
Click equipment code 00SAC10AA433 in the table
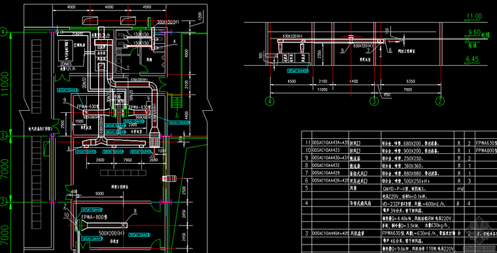pyautogui.click(x=326, y=151)
